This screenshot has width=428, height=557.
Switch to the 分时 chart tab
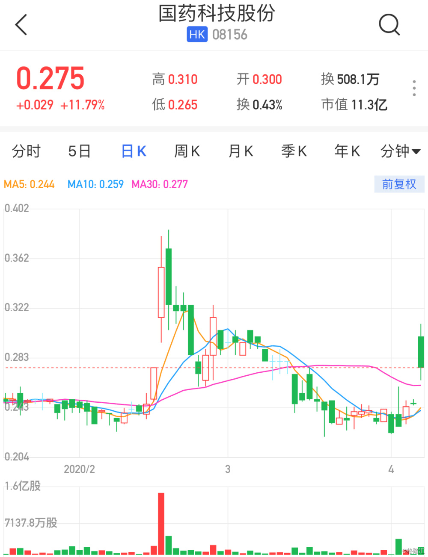[26, 151]
